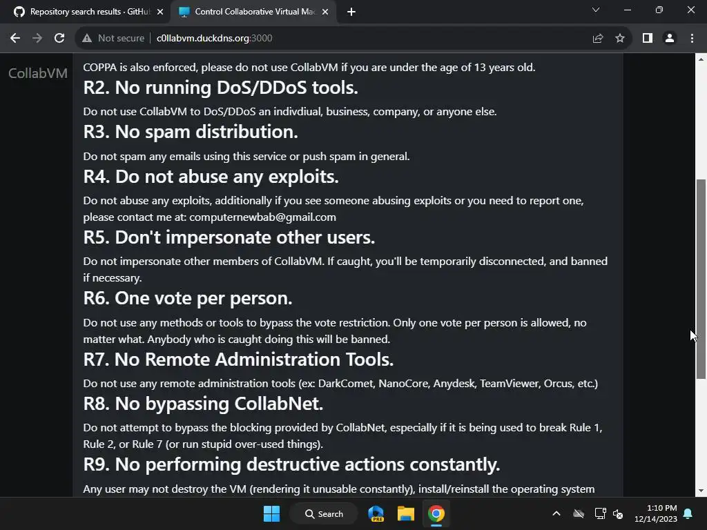Click the R7. No Remote Administration Tools heading
This screenshot has width=707, height=530.
coord(238,360)
